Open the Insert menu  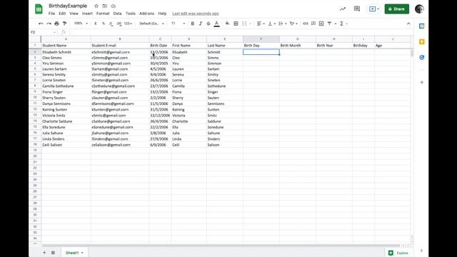coord(87,14)
